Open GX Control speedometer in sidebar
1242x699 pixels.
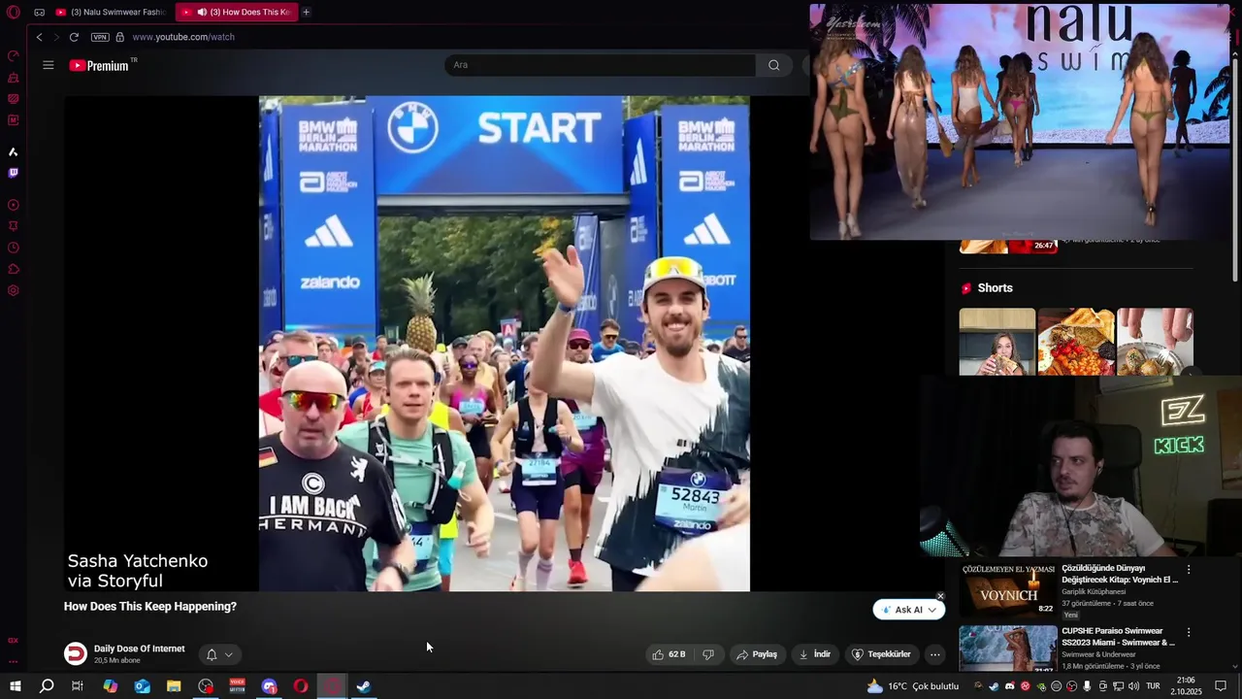[14, 55]
